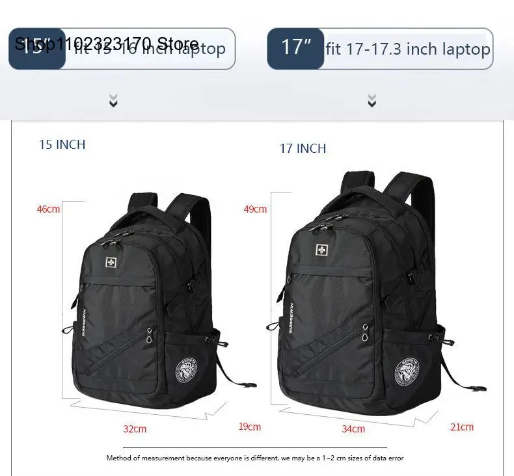Image resolution: width=514 pixels, height=476 pixels.
Task: Expand the double chevron under 15" option
Action: pos(113,101)
